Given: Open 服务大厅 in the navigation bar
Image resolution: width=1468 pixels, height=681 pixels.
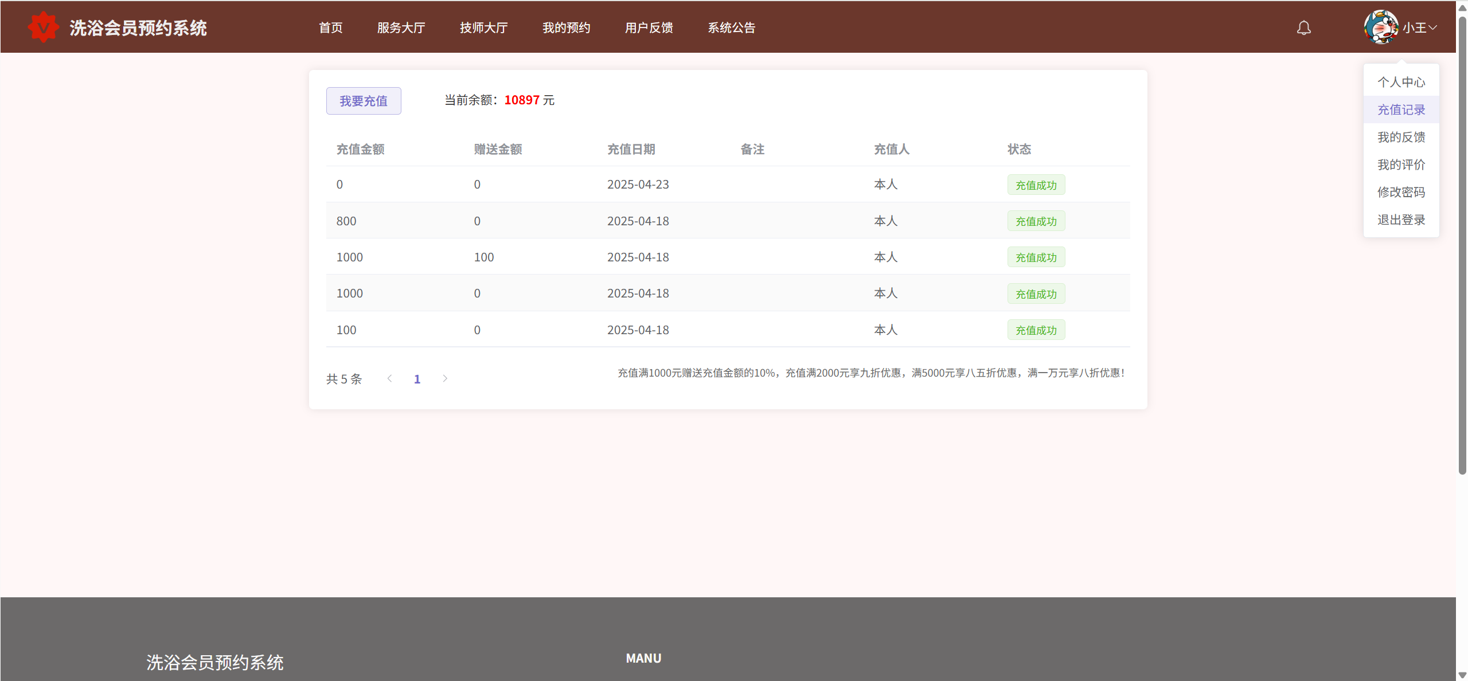Looking at the screenshot, I should click(401, 28).
